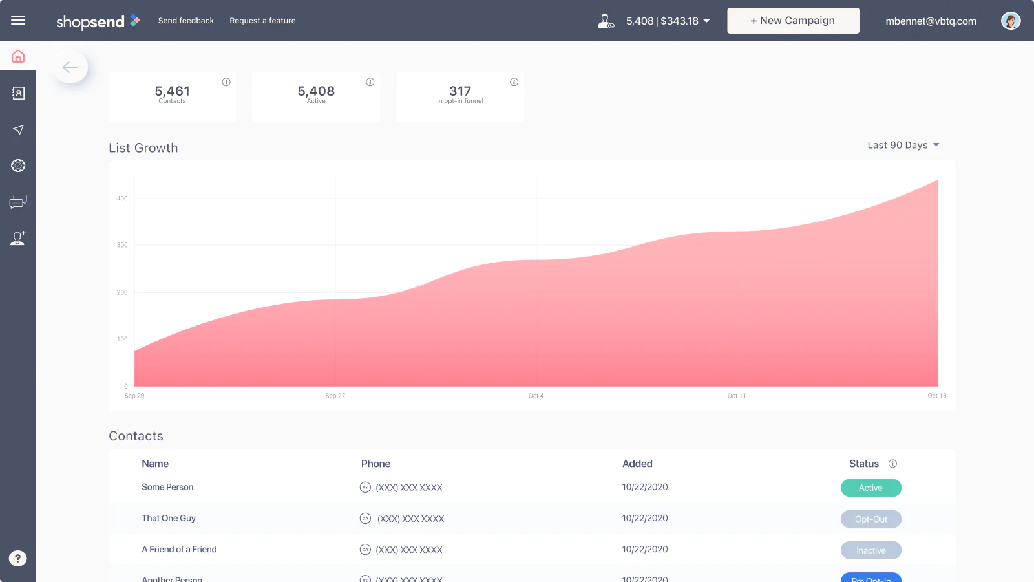Click the chat messages sidebar icon

[18, 202]
